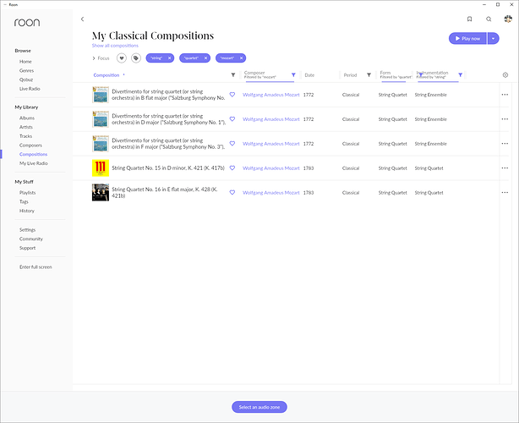Viewport: 519px width, 423px height.
Task: Open composer link in String Quartet No. 16 row
Action: click(271, 193)
